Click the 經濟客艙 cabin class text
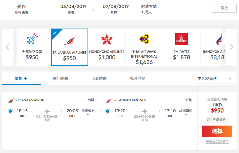239x153 pixels. (149, 6)
